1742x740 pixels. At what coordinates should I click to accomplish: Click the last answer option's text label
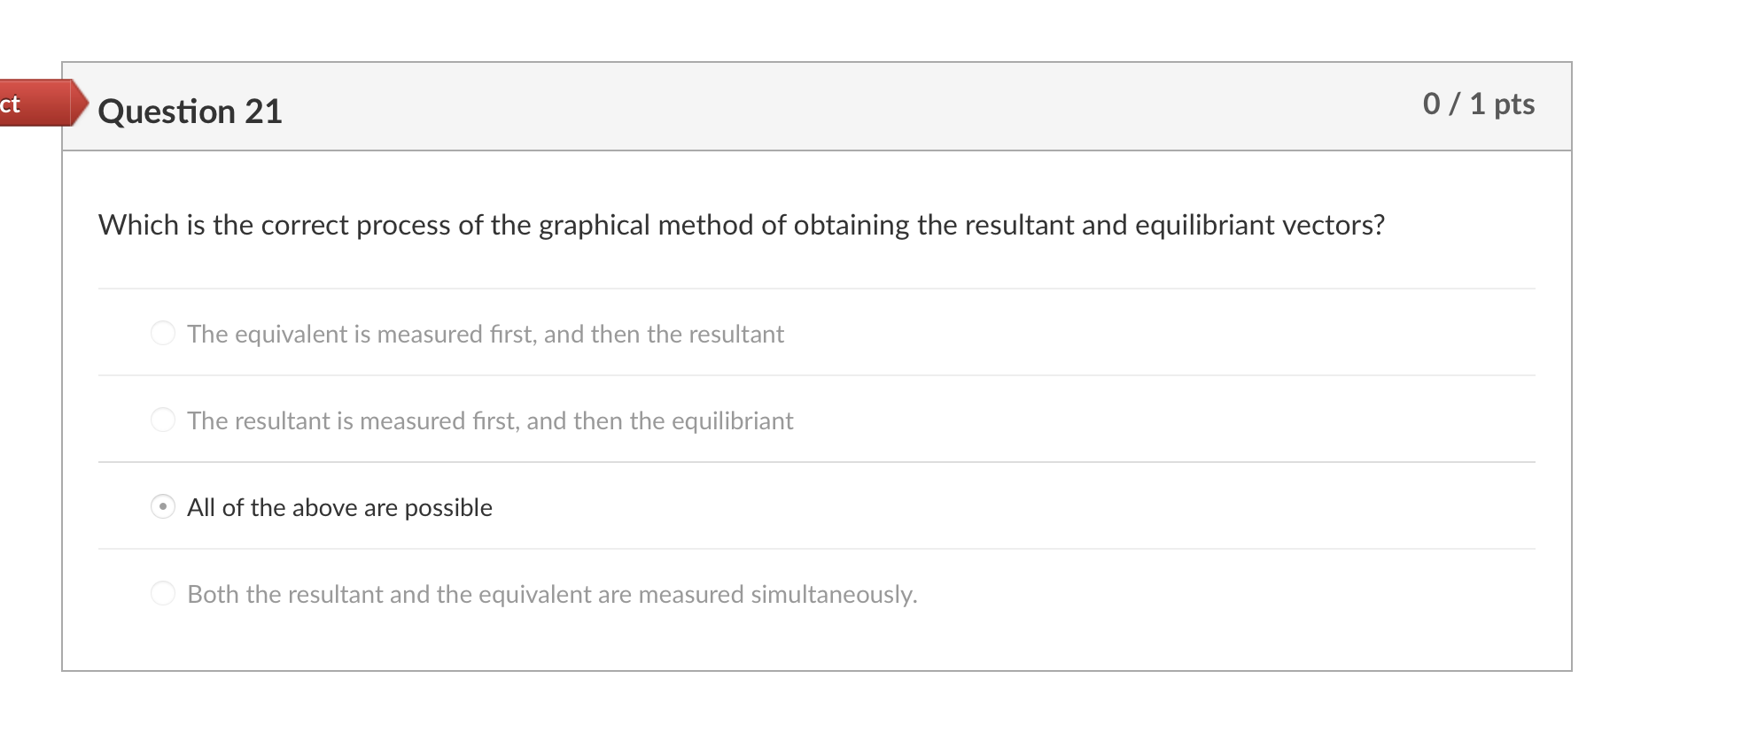coord(552,594)
